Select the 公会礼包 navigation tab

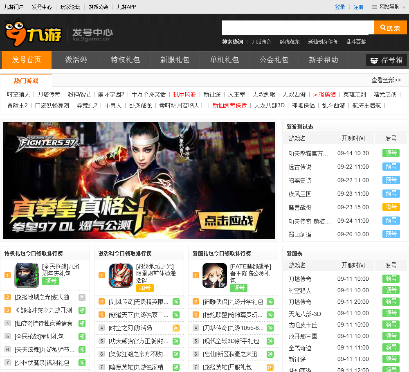point(274,60)
